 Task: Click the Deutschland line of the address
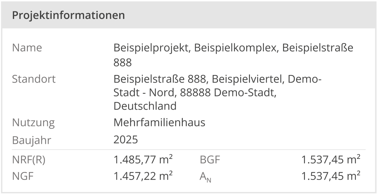point(145,106)
